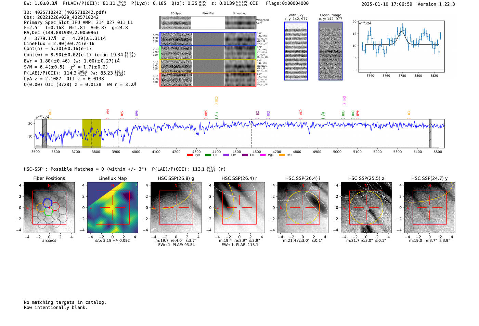Click the Hβ line marker above spectrum
Image resolution: width=479 pixels, height=326 pixels.
point(323,115)
